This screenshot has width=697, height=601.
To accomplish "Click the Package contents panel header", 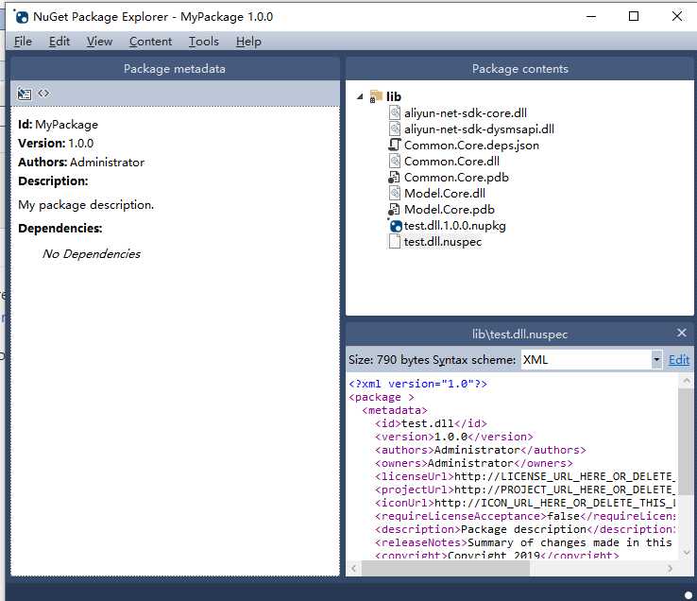I will 519,68.
